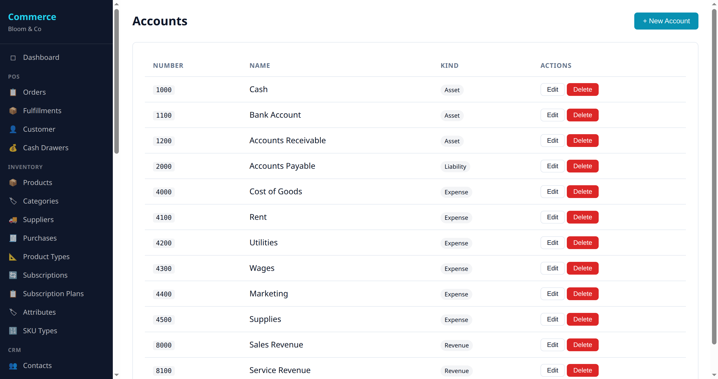Click the Dashboard square icon
This screenshot has width=718, height=379.
point(13,58)
